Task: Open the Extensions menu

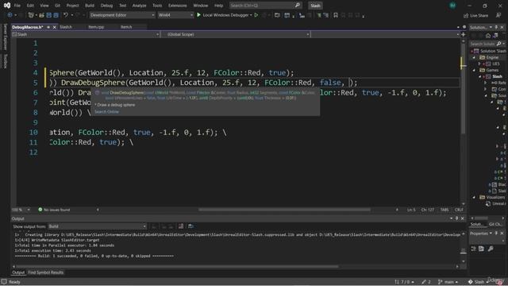Action: (x=178, y=6)
